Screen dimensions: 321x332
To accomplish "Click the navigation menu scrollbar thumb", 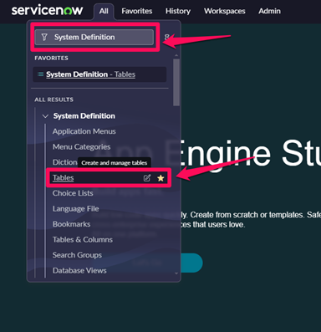I will coord(176,82).
